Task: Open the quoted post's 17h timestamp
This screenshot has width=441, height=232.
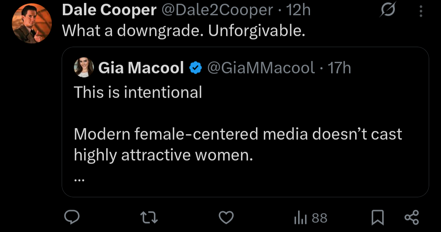Action: click(339, 68)
